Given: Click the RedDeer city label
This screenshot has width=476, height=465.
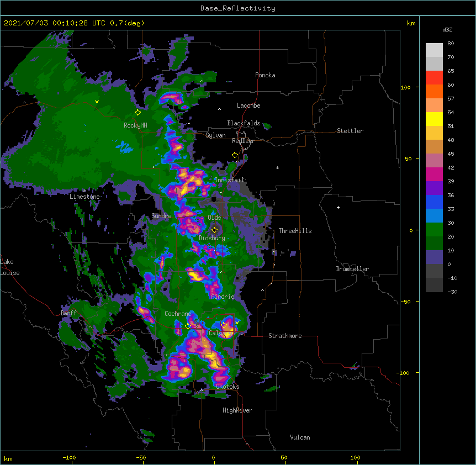Looking at the screenshot, I should [243, 141].
